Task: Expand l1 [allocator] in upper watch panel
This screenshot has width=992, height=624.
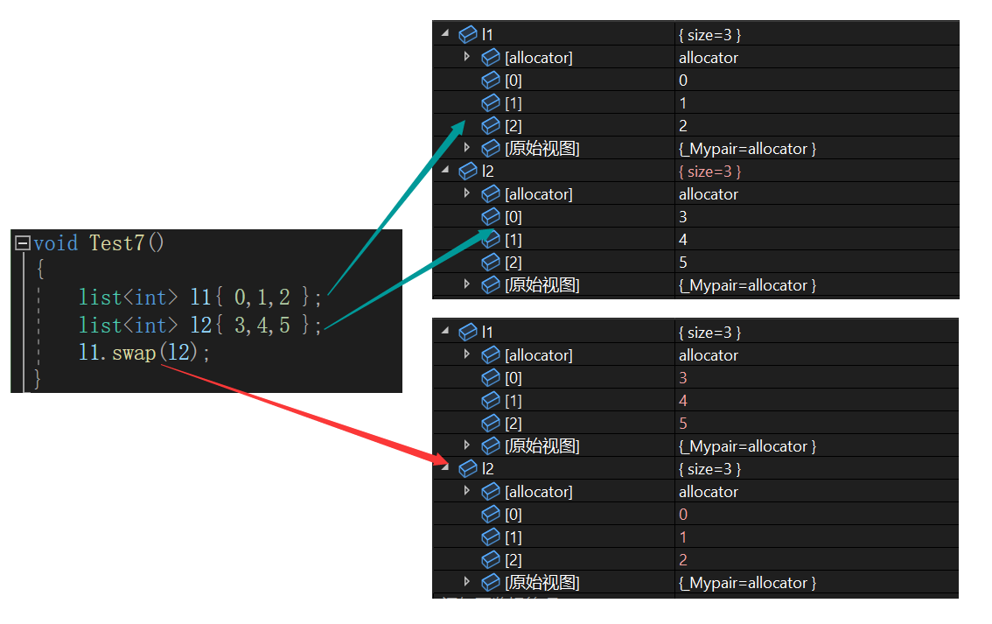Action: [467, 56]
